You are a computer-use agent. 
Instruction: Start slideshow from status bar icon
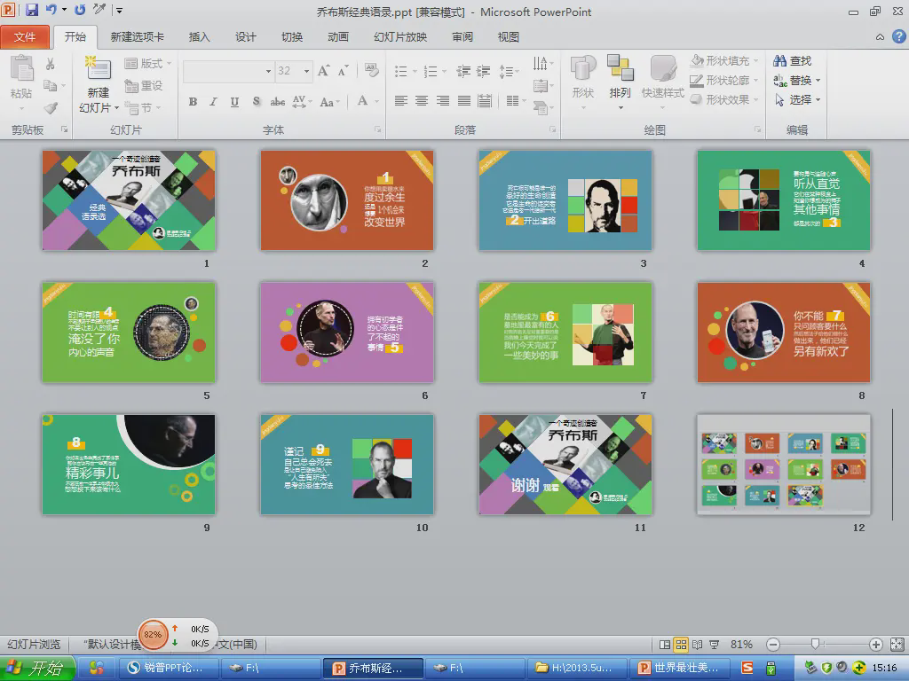715,645
